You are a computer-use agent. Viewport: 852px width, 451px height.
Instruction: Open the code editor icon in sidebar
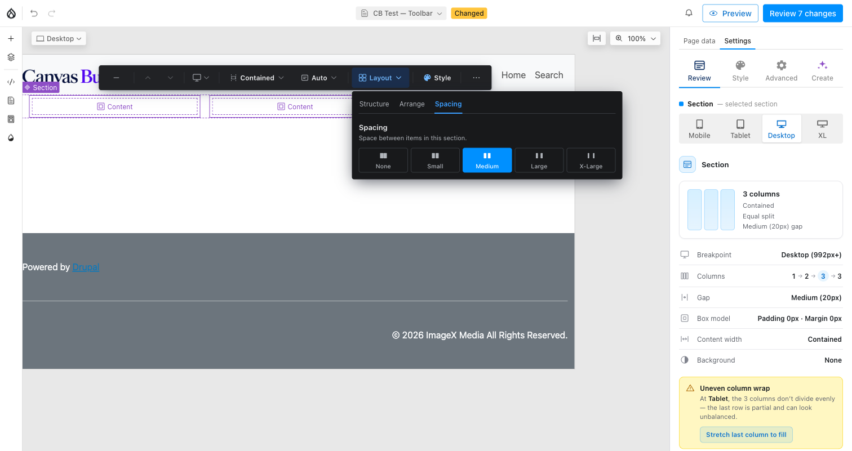click(11, 82)
